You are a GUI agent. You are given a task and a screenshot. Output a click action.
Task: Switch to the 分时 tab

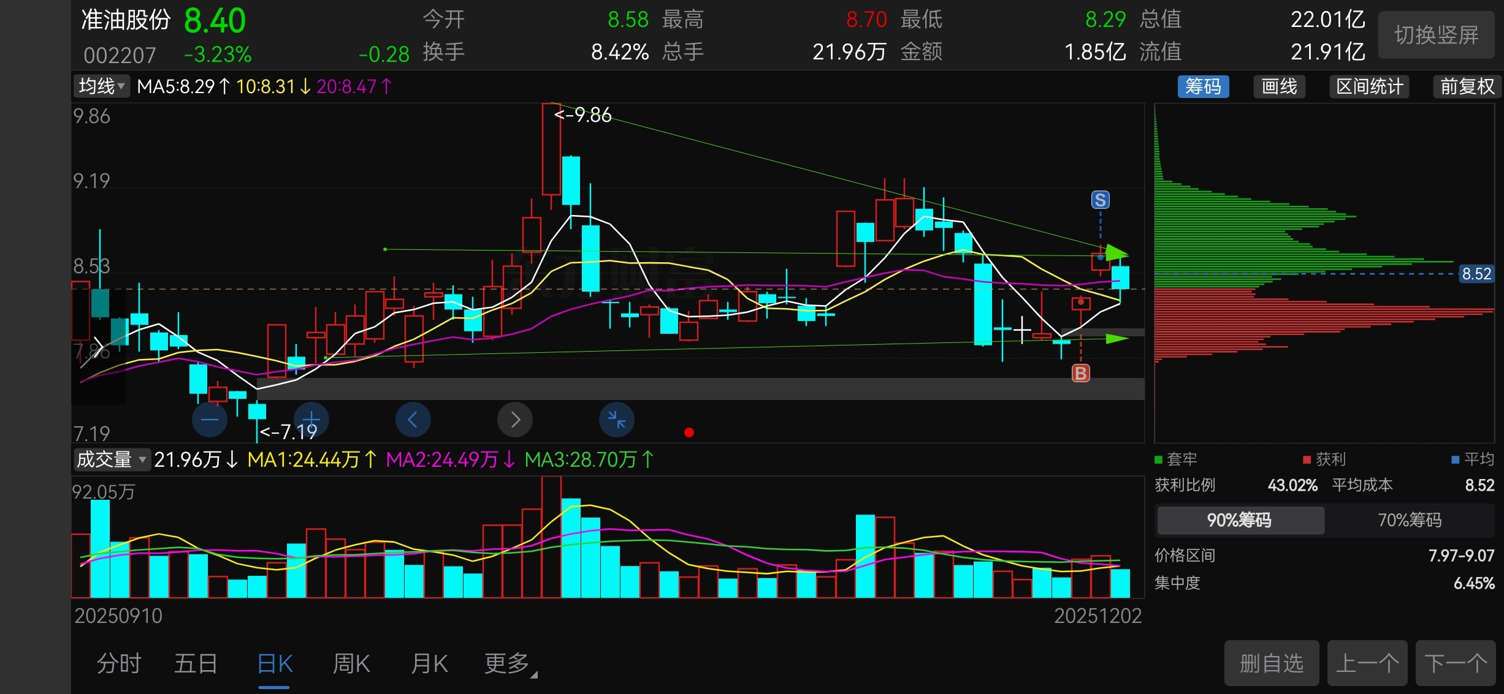[119, 663]
